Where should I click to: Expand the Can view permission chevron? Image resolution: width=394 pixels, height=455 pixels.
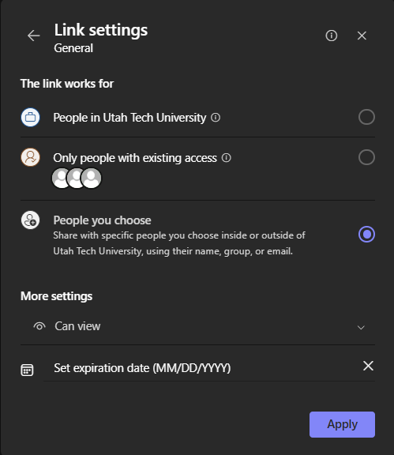click(x=361, y=328)
